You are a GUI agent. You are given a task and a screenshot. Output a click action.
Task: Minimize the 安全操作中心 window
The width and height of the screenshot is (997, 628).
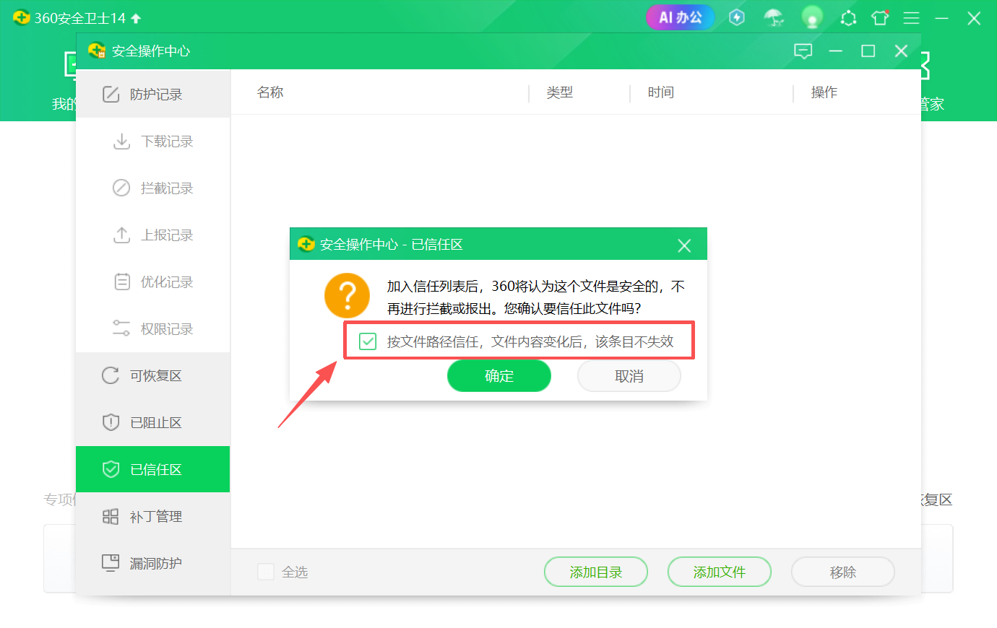[836, 51]
